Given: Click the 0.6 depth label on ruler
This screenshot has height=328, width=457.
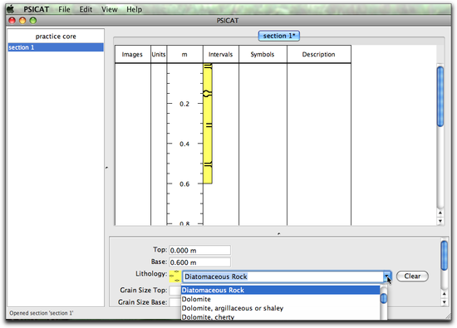Looking at the screenshot, I should coord(184,184).
